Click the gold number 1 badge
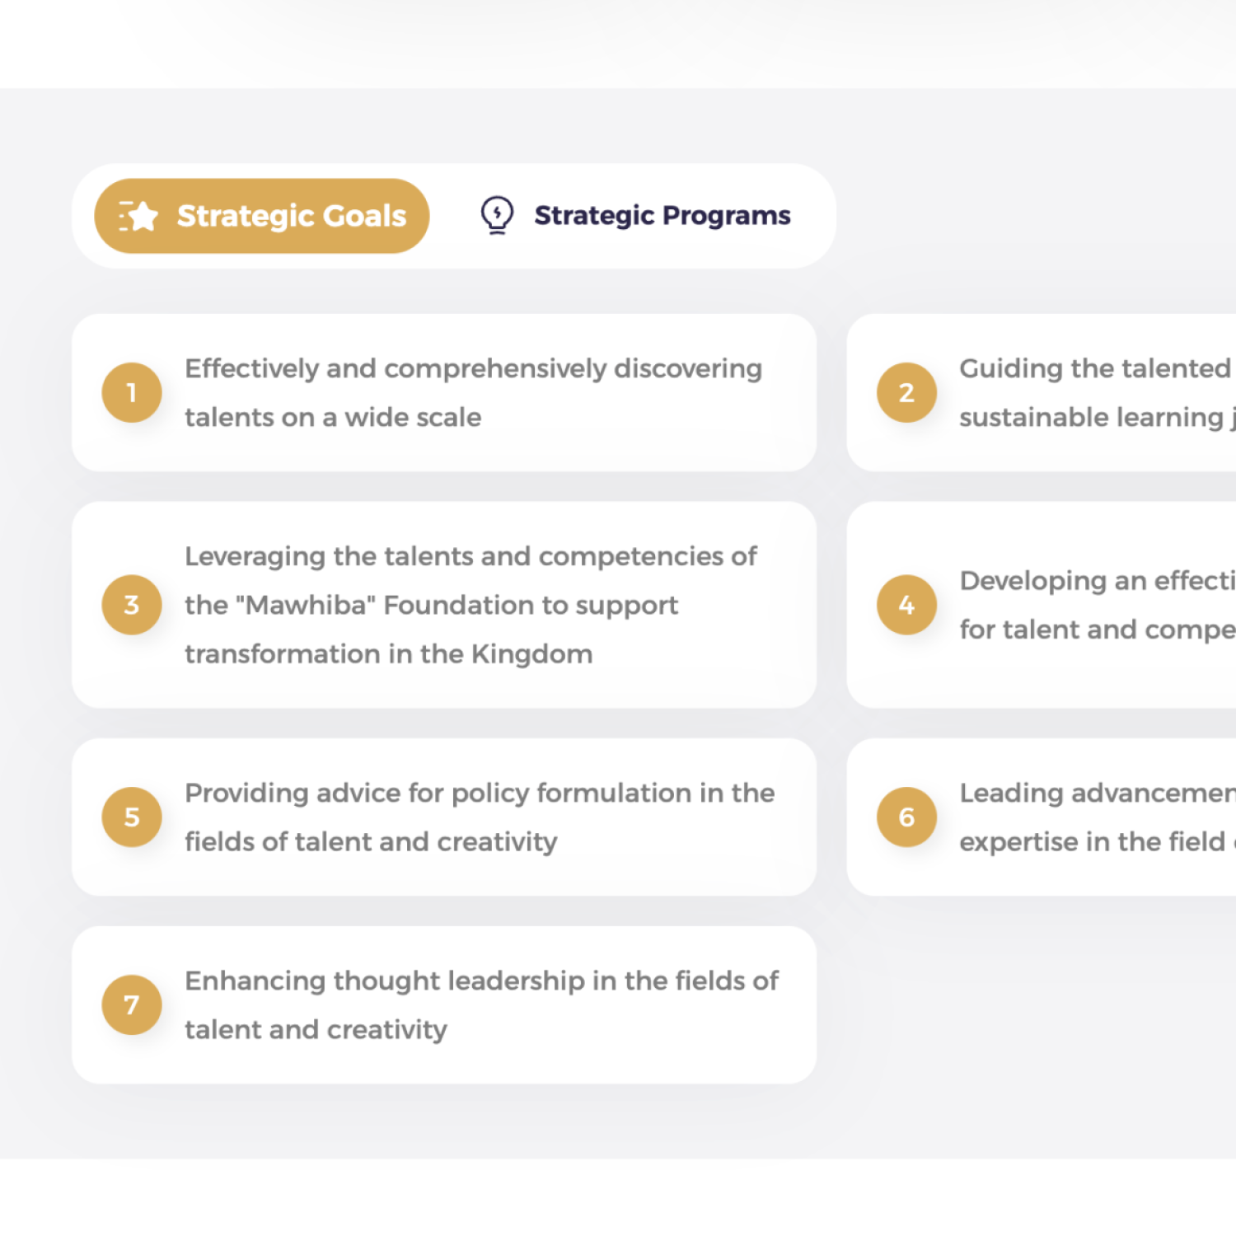The image size is (1236, 1236). [132, 393]
